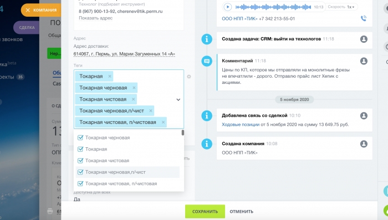Image resolution: width=388 pixels, height=220 pixels.
Task: Click the ОТМЕНИТЬ button
Action: 241,212
